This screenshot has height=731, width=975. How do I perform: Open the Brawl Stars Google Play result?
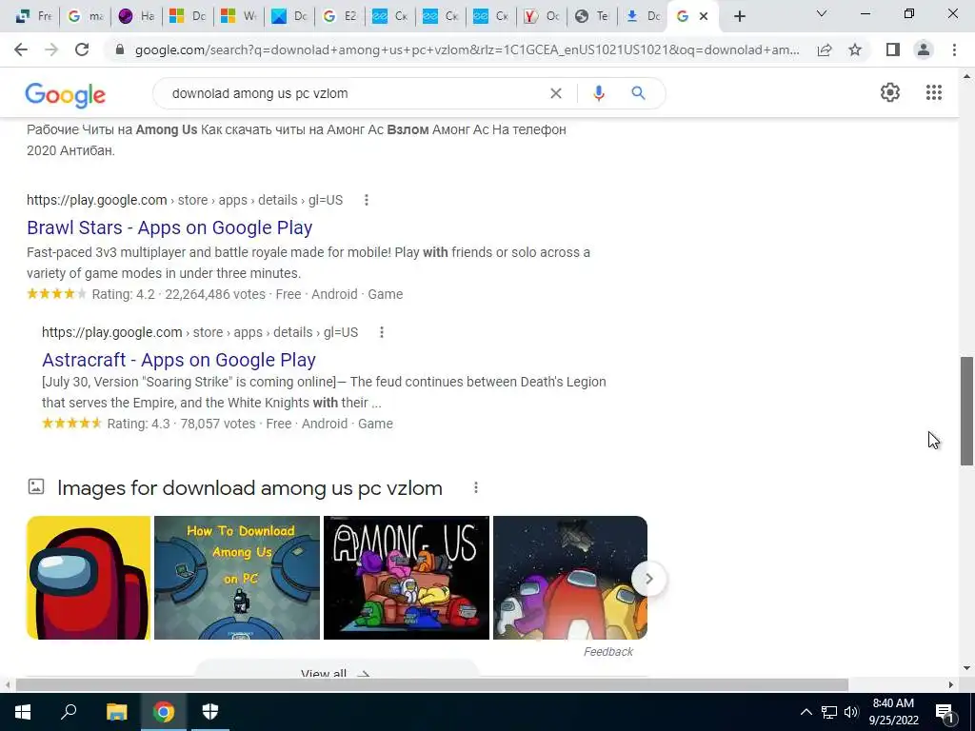[169, 227]
